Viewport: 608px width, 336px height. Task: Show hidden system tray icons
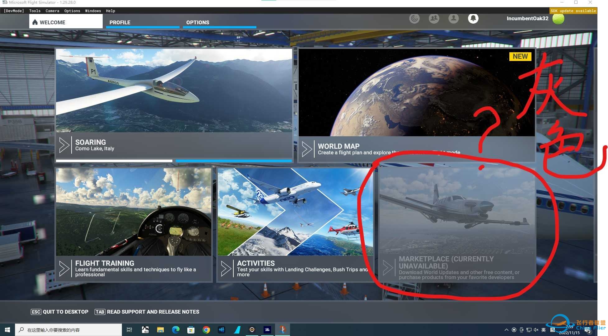pos(506,330)
